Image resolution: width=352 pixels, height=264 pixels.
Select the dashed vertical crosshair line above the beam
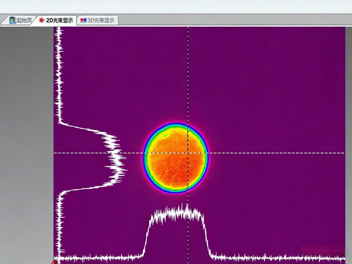coord(188,73)
